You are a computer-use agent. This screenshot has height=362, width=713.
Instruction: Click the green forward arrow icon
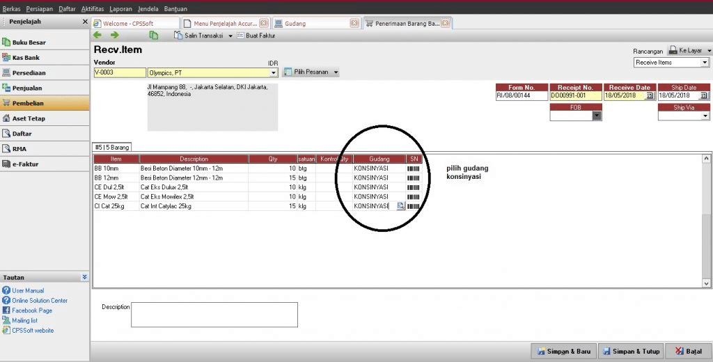[x=114, y=35]
